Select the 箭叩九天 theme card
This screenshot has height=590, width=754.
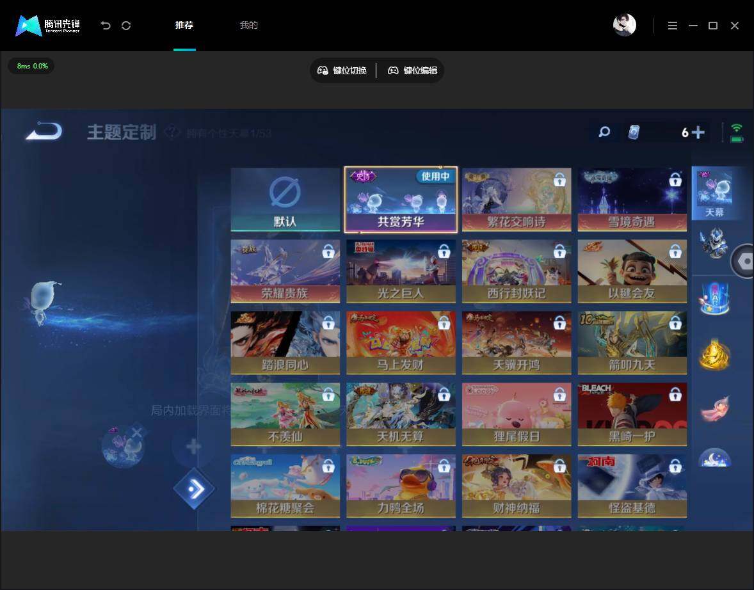click(x=632, y=342)
